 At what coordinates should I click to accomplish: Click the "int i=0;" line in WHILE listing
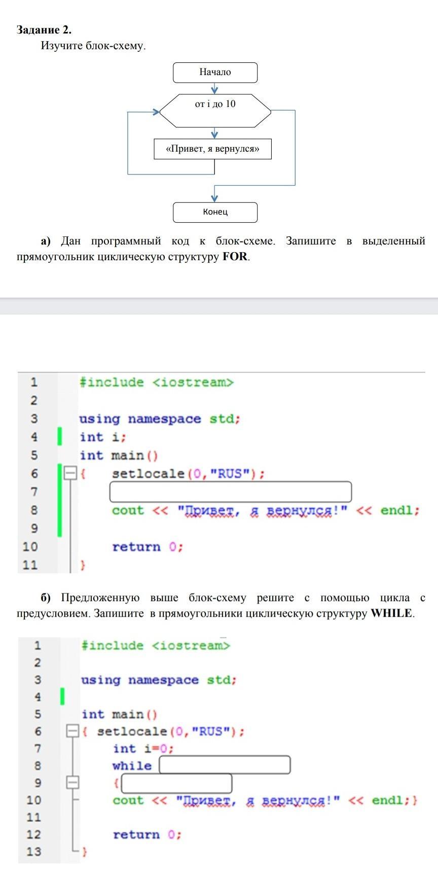click(143, 749)
